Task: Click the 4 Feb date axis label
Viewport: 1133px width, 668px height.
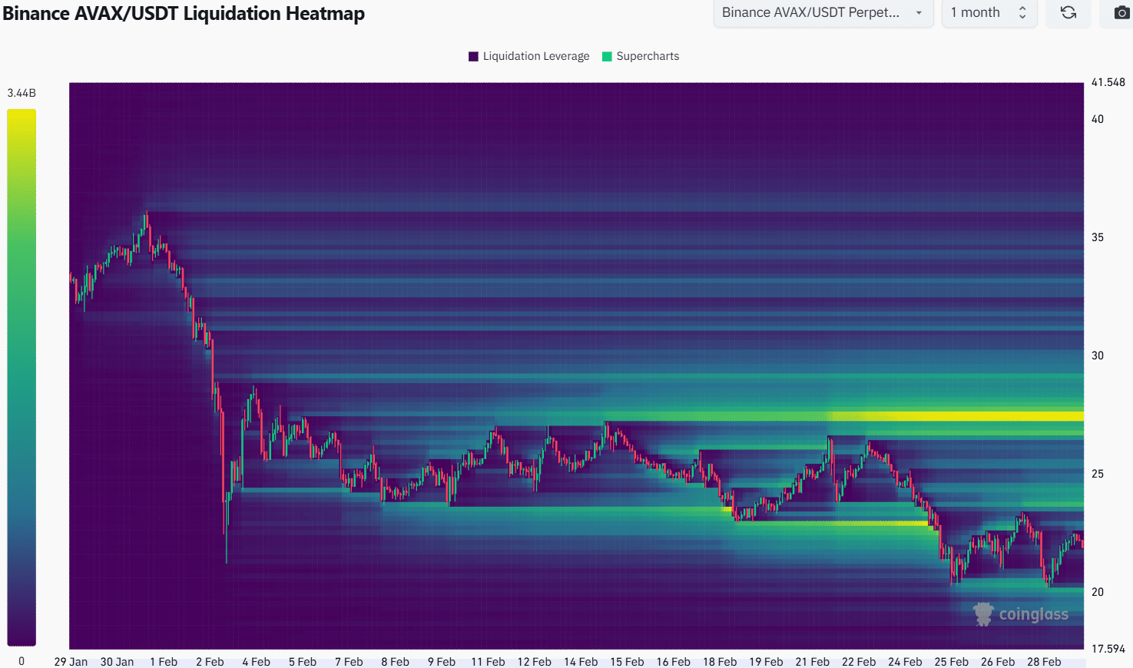Action: point(256,662)
